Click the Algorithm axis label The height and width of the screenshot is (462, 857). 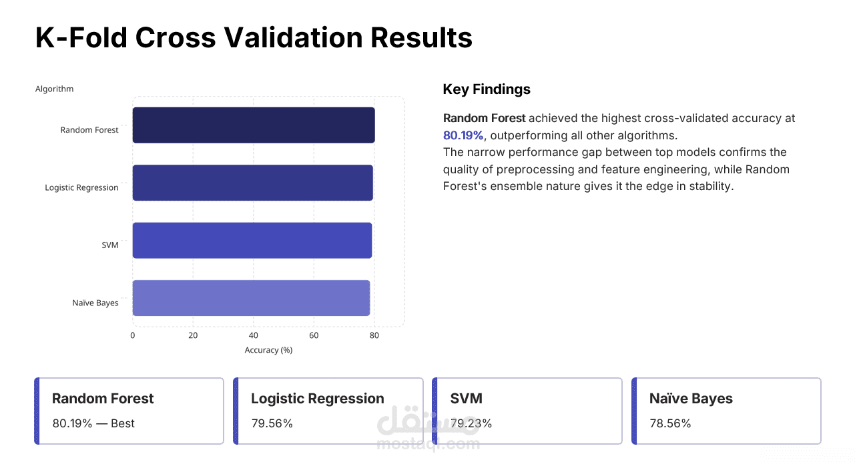(54, 89)
